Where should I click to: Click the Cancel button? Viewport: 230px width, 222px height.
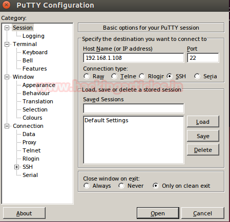coord(203,213)
